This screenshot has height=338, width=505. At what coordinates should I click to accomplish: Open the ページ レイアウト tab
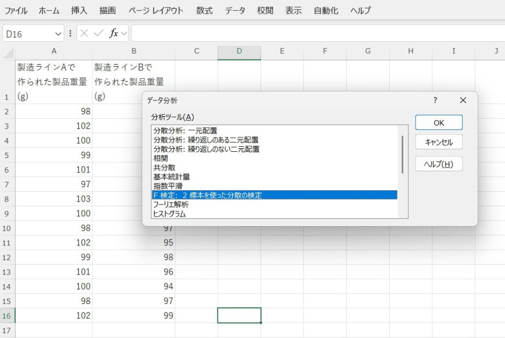[156, 10]
